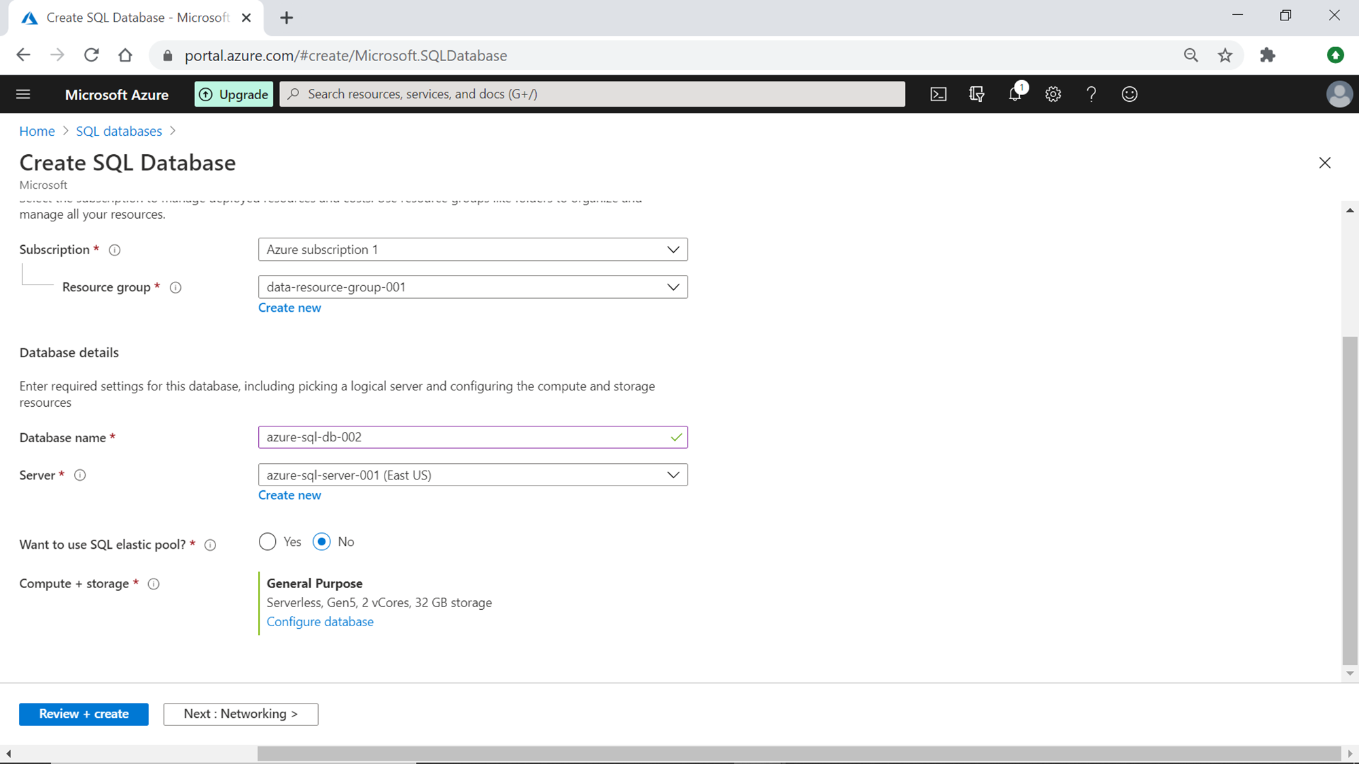This screenshot has width=1359, height=764.
Task: Click Review + create button
Action: tap(84, 714)
